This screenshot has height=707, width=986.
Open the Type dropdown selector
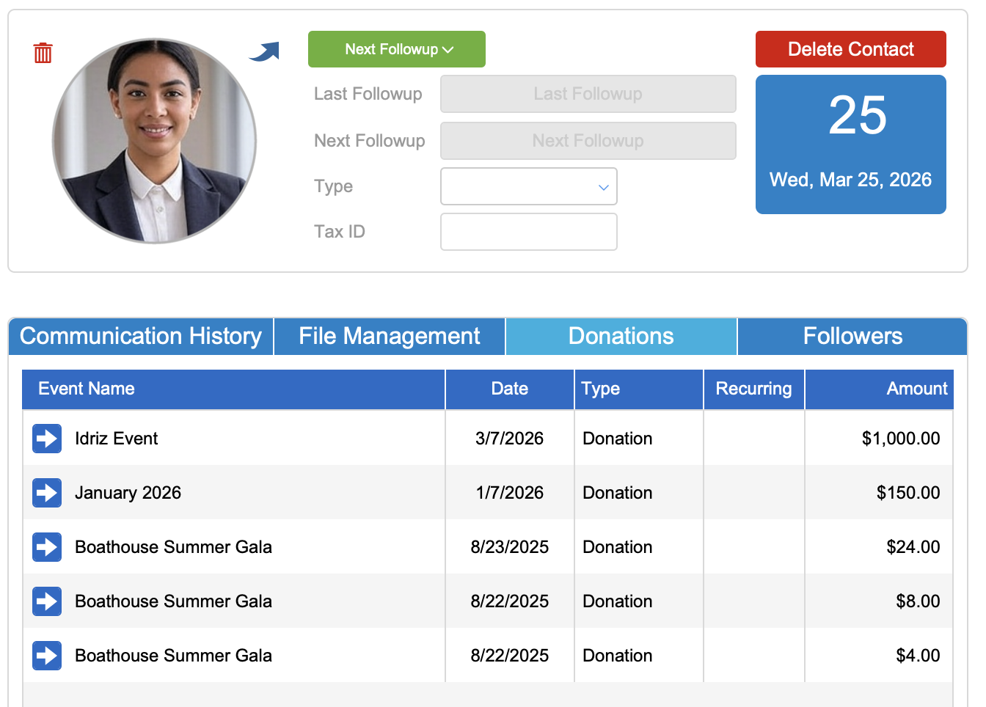528,187
